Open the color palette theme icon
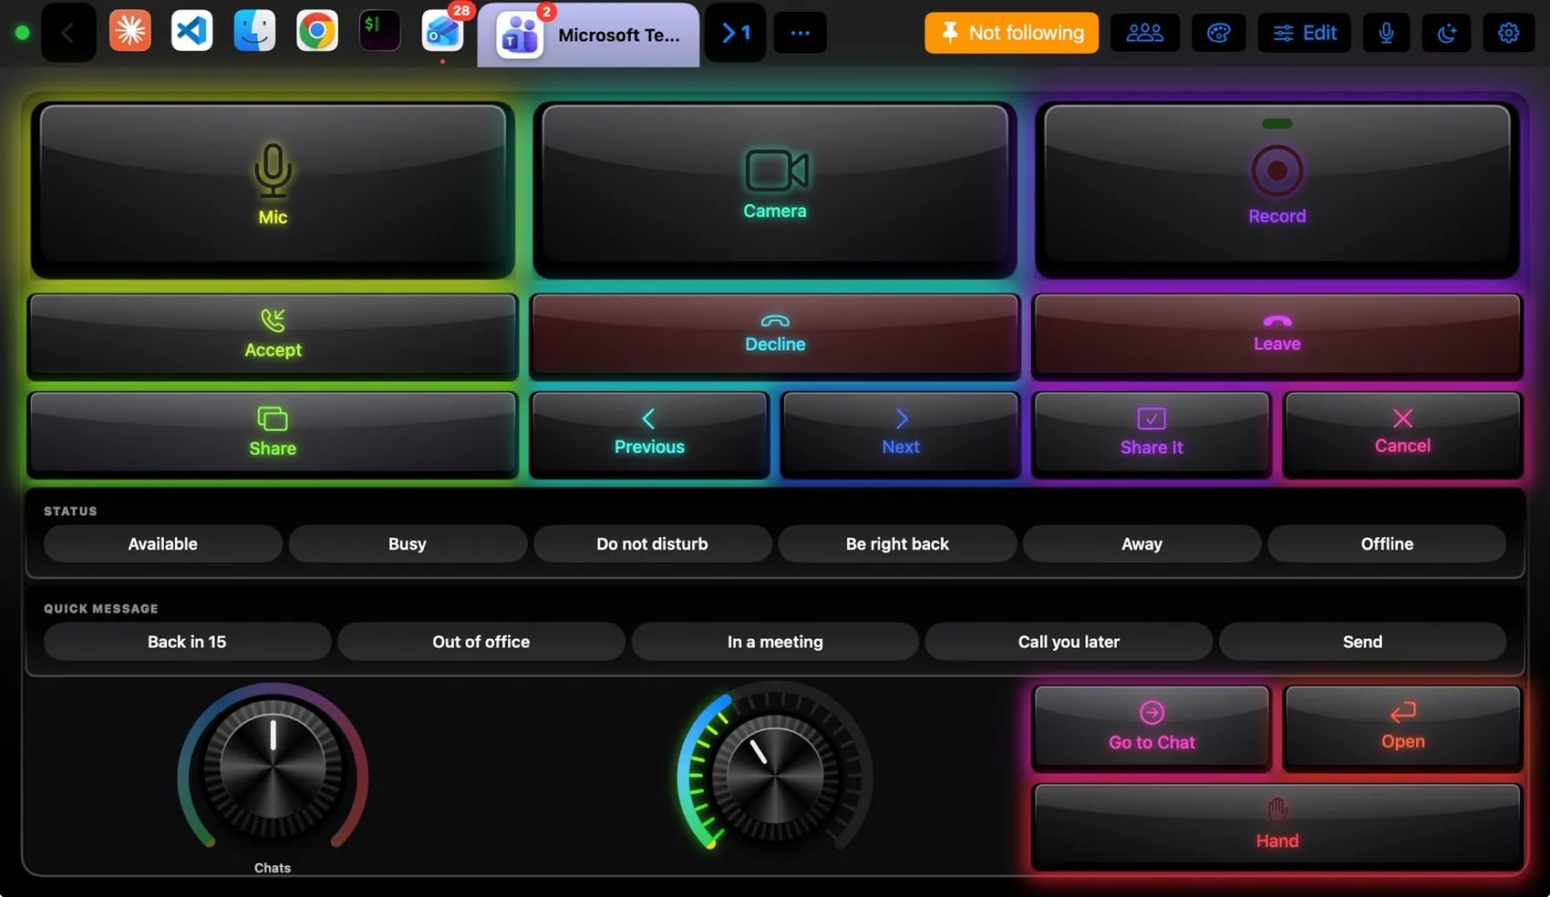 pos(1219,33)
